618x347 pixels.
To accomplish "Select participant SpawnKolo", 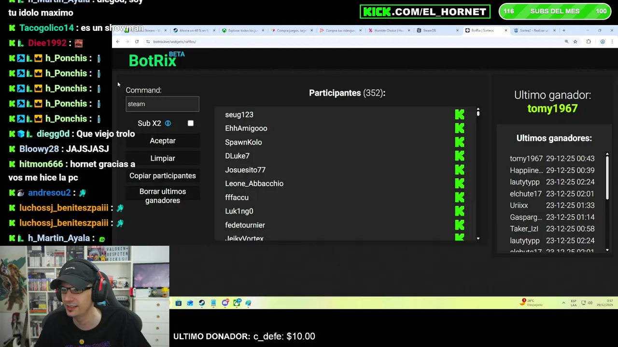I will (x=243, y=142).
